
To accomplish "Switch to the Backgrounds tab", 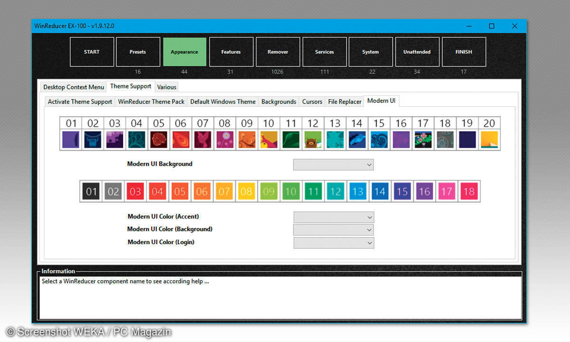I will pyautogui.click(x=279, y=102).
